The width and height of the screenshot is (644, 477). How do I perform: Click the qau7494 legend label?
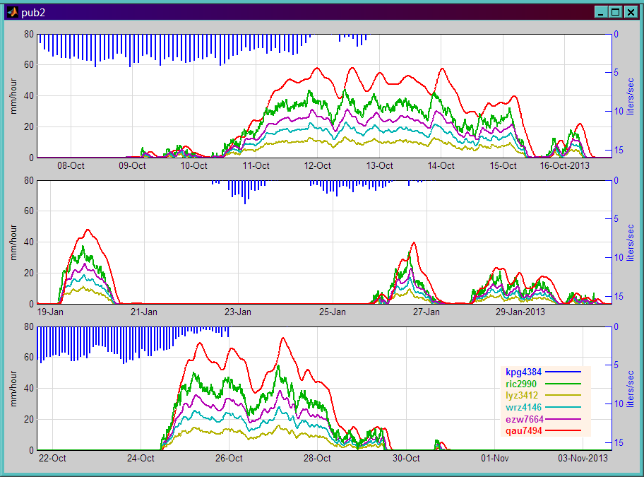tap(524, 431)
